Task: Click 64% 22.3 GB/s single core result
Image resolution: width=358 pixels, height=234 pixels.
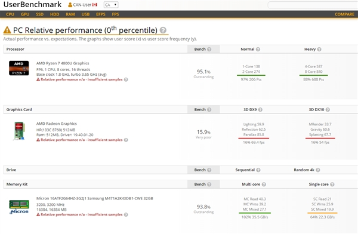Action: (x=322, y=217)
